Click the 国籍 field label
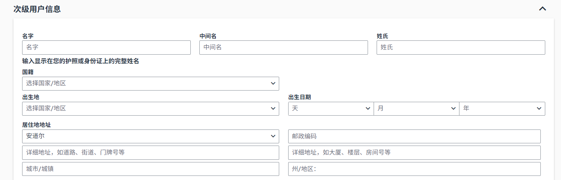The width and height of the screenshot is (561, 180). pyautogui.click(x=28, y=72)
